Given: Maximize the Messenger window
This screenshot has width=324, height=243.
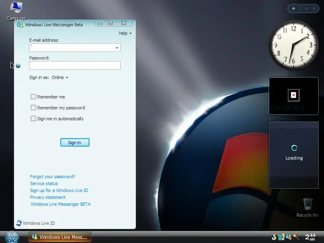Looking at the screenshot, I should tap(110, 23).
